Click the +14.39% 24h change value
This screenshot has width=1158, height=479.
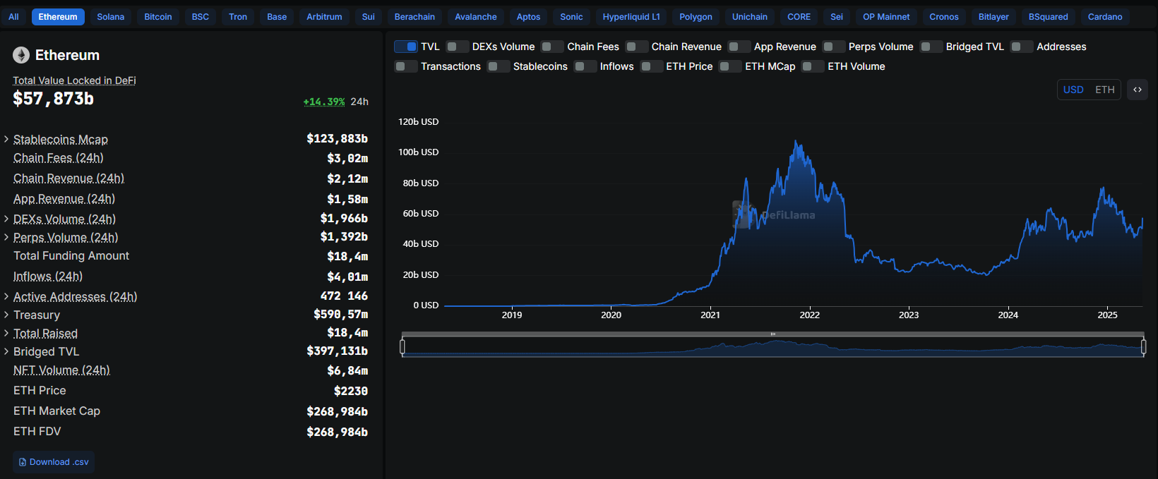(324, 102)
